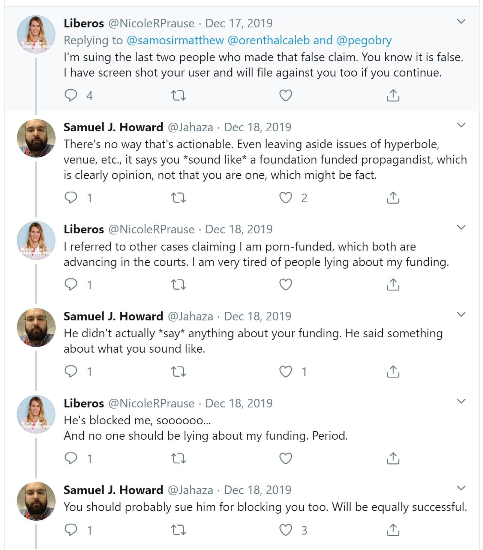The image size is (483, 550).
Task: Open Liberos avatar on the first tweet
Action: 36,35
